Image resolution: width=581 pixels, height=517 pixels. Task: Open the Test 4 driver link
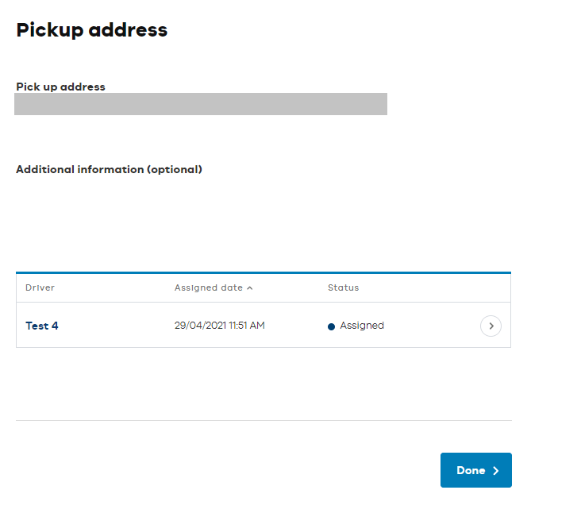pyautogui.click(x=42, y=326)
